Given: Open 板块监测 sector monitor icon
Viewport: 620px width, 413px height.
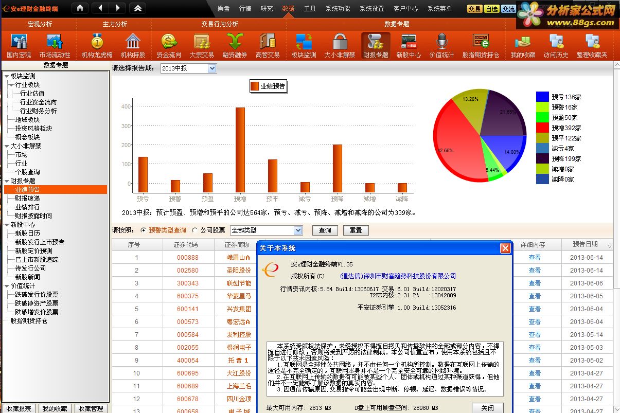Looking at the screenshot, I should [x=304, y=45].
